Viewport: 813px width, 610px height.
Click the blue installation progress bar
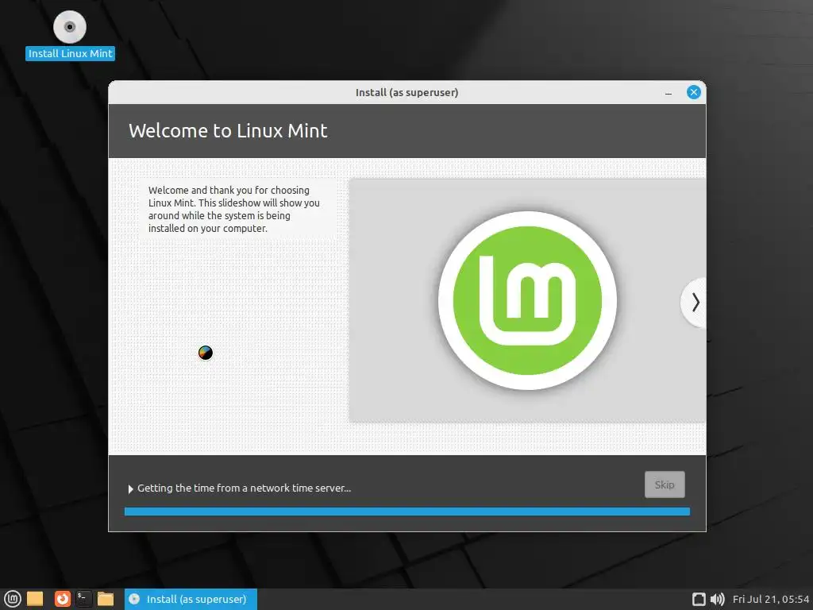pyautogui.click(x=407, y=512)
